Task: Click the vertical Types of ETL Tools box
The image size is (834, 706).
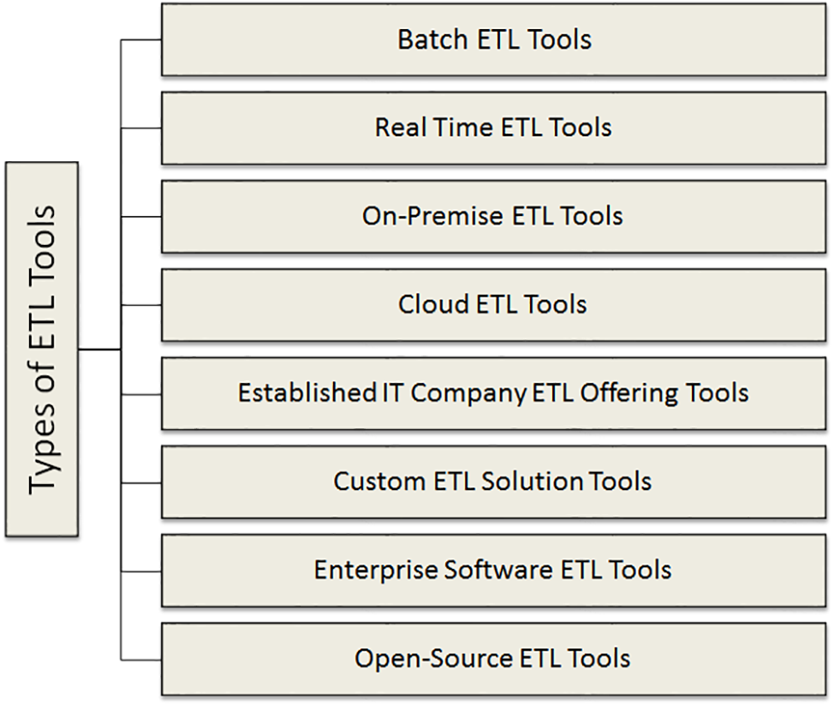Action: pyautogui.click(x=42, y=350)
